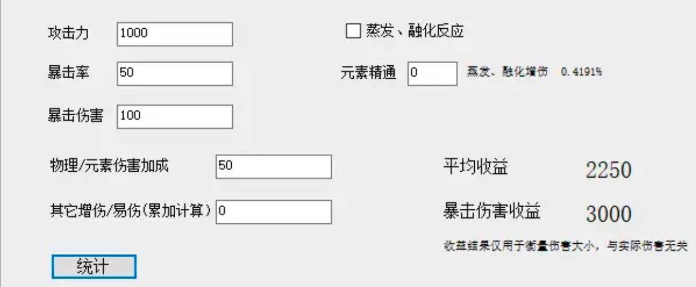Focus the 攻击力 input showing 1000
Viewport: 696px width, 287px height.
pos(175,34)
